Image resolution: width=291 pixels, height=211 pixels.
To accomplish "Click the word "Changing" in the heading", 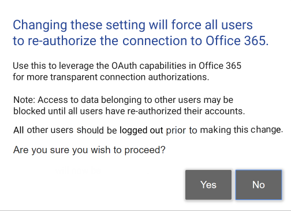I will click(x=40, y=25).
